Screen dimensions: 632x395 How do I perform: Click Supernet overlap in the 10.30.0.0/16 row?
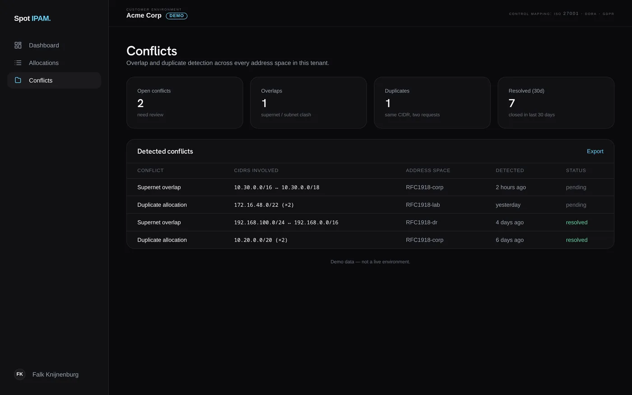tap(159, 187)
